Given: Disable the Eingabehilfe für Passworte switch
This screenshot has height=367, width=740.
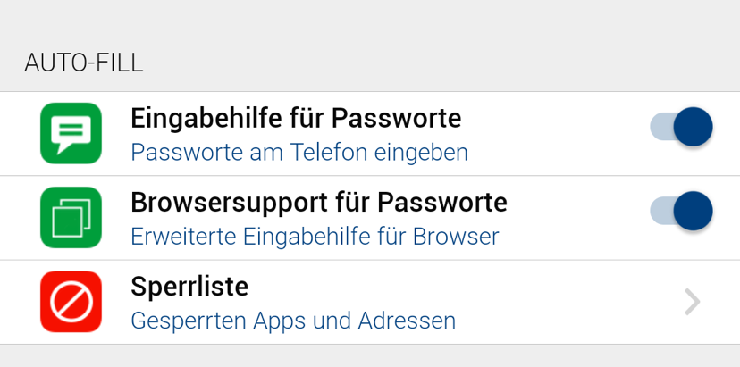Looking at the screenshot, I should tap(681, 127).
